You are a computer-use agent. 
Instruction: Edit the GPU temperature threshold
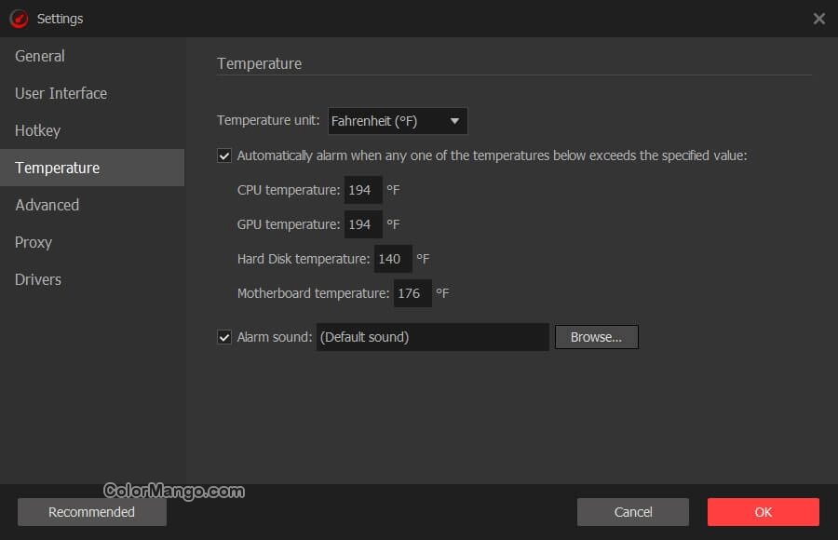click(363, 223)
